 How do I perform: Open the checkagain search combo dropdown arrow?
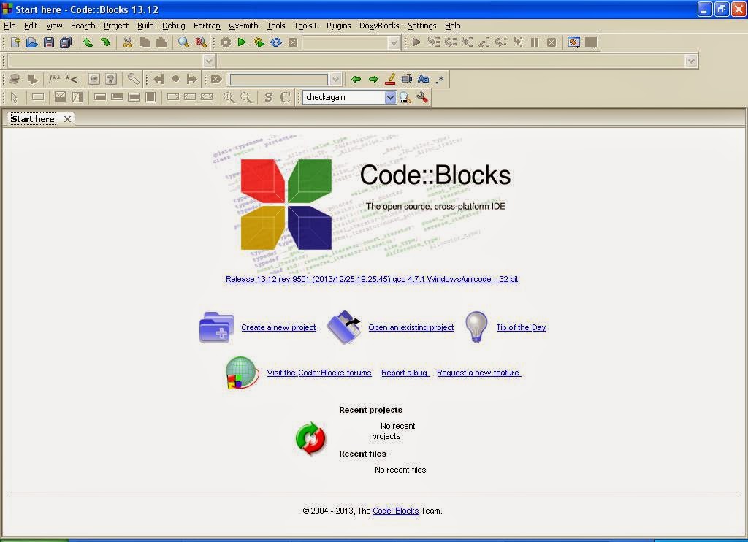coord(390,97)
